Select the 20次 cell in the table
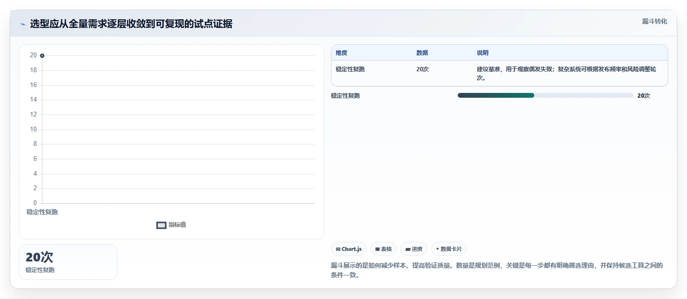The height and width of the screenshot is (299, 687). tap(423, 69)
